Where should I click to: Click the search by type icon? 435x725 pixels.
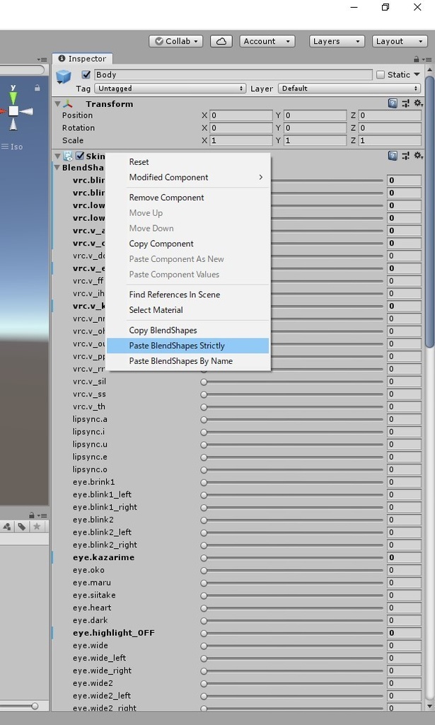(x=7, y=527)
